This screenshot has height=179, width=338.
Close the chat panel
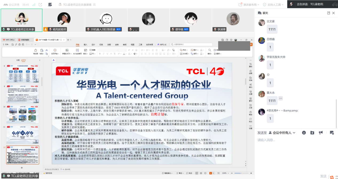tap(333, 13)
